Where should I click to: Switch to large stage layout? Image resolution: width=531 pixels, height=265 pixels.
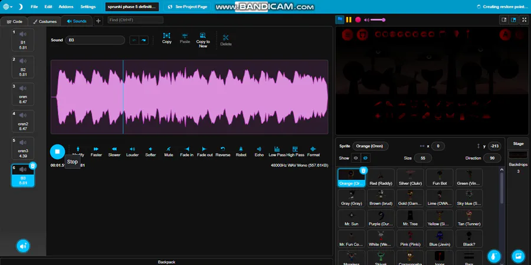point(513,19)
